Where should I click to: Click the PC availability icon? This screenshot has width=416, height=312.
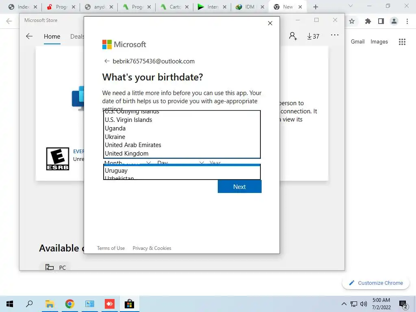(x=49, y=267)
